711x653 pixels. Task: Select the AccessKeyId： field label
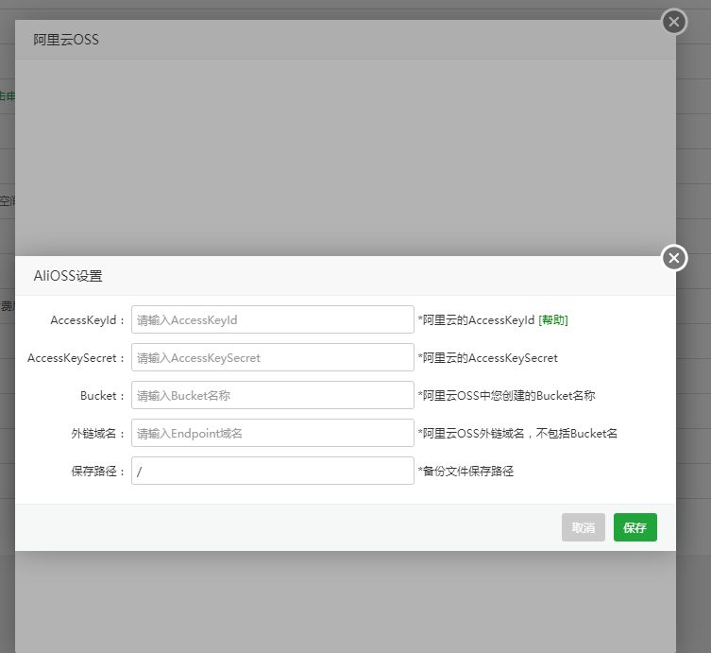pos(88,320)
